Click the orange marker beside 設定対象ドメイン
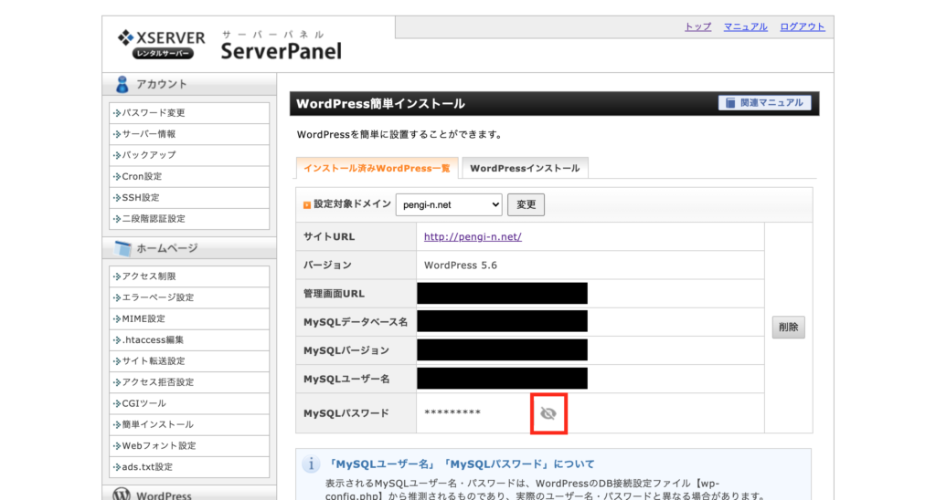936x500 pixels. click(307, 204)
